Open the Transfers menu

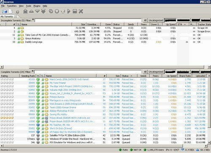pyautogui.click(x=12, y=6)
